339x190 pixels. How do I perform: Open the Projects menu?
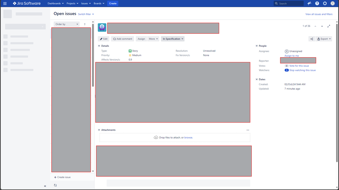[x=72, y=3]
